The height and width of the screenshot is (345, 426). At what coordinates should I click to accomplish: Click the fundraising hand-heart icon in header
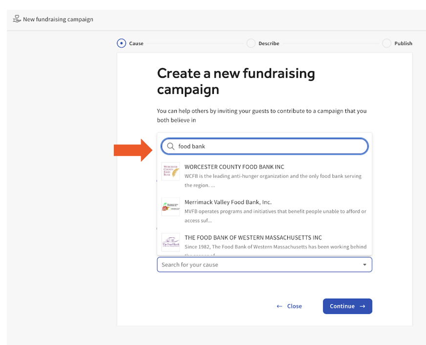pos(17,19)
